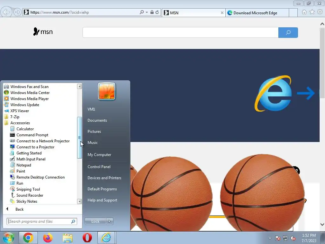Show hidden tray icons arrow
This screenshot has height=244, width=325.
click(x=270, y=238)
